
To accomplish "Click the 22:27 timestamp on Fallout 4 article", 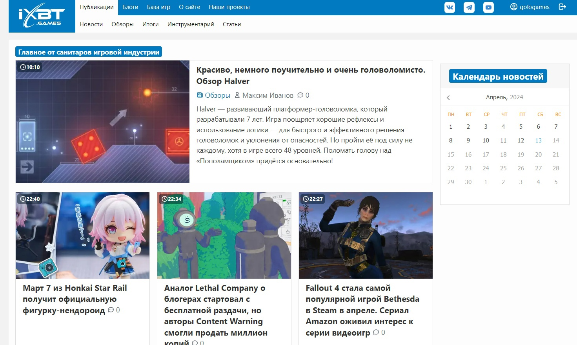I will tap(313, 199).
